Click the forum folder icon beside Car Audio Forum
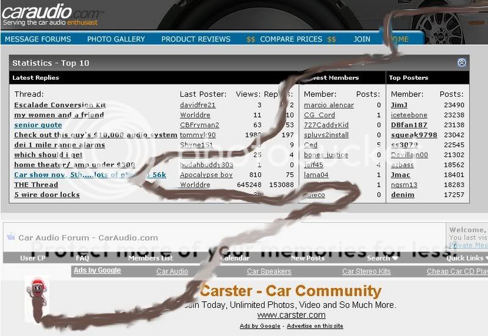The image size is (488, 336). click(x=11, y=237)
